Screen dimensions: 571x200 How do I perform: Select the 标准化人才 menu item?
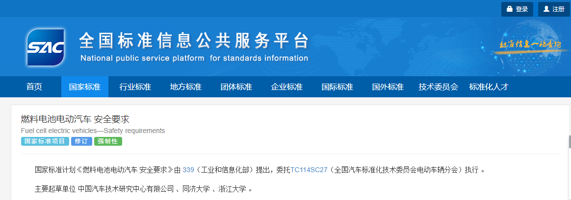pos(489,87)
